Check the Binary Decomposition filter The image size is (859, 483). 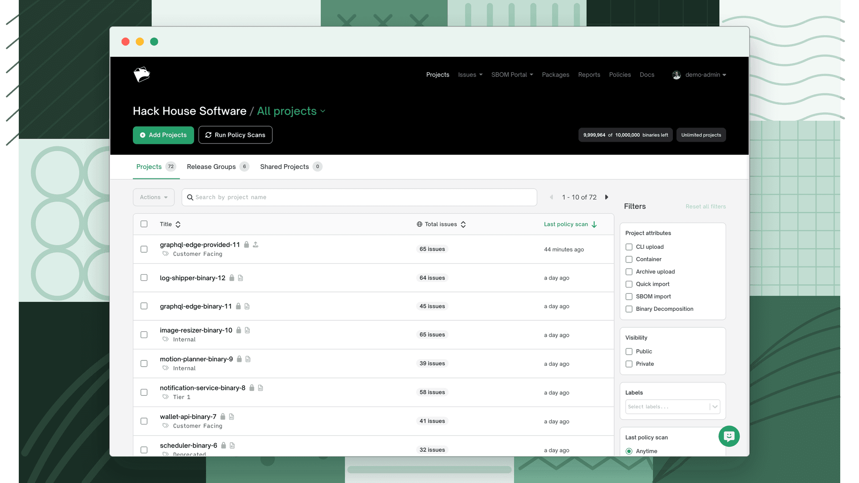pos(629,309)
